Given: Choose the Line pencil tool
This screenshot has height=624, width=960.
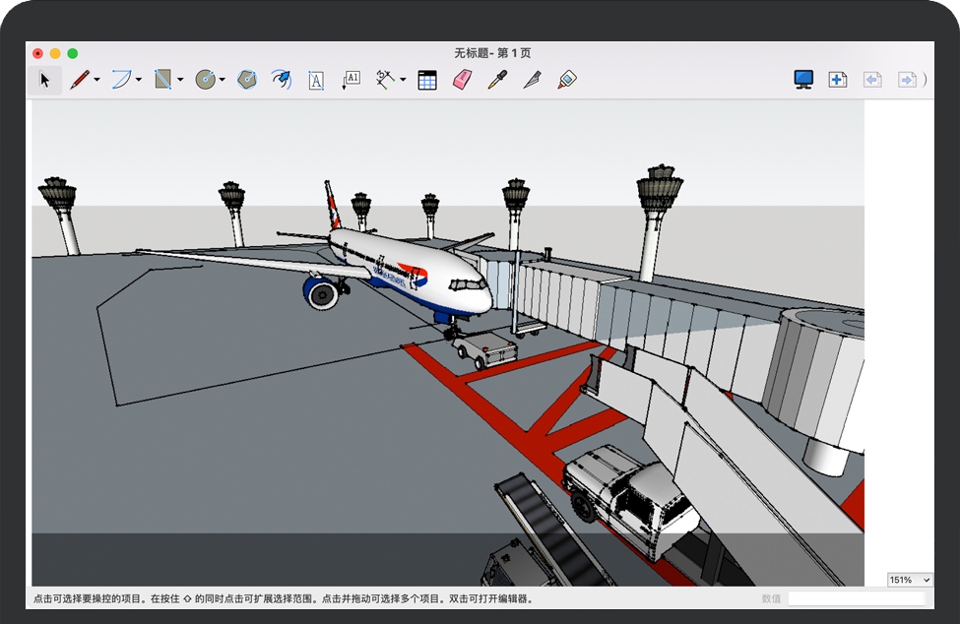Looking at the screenshot, I should coord(79,80).
